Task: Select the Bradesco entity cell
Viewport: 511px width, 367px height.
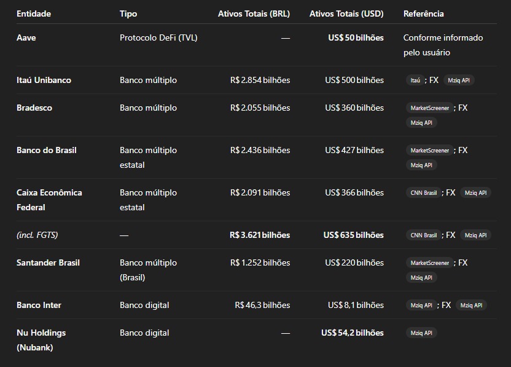Action: point(34,108)
